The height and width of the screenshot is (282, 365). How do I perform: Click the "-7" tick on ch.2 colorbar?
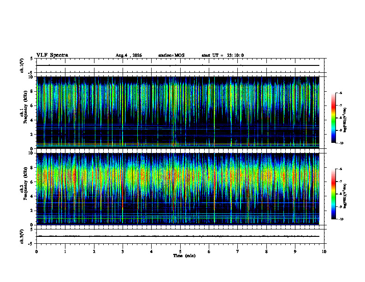(340, 182)
